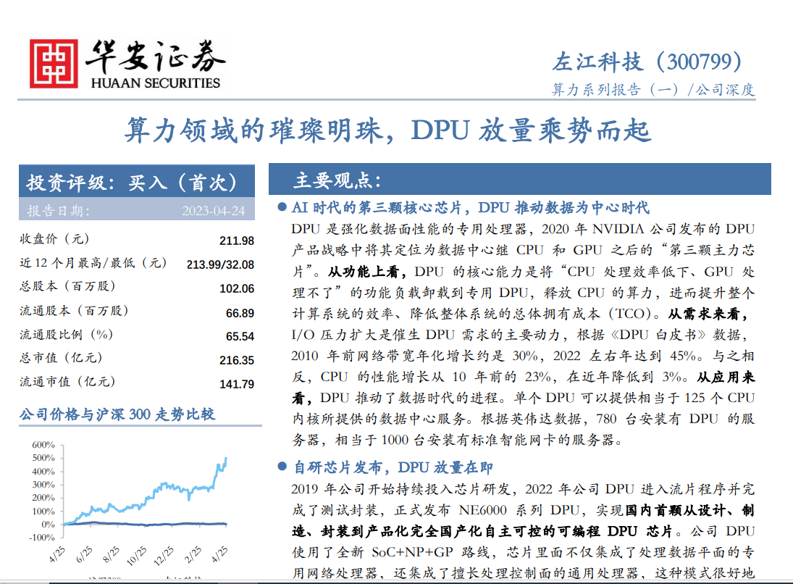
Task: Click the 12/25 date label under chart
Action: [x=164, y=555]
